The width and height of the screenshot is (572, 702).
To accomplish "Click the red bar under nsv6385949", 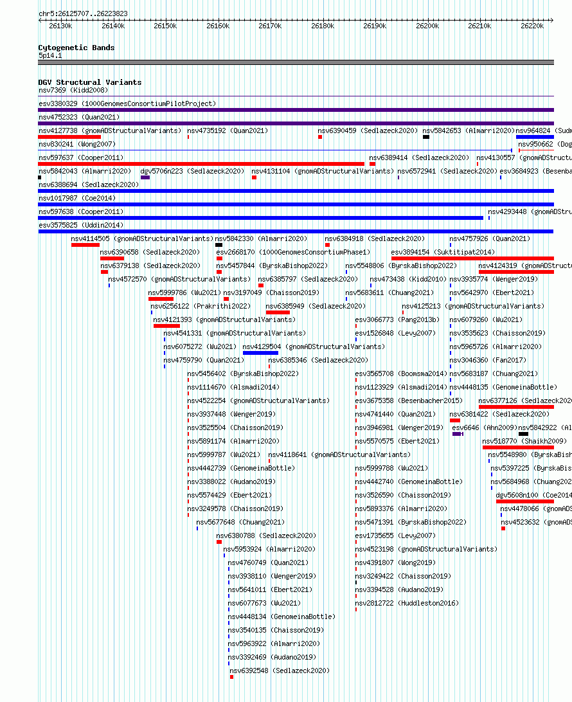I will coord(278,312).
